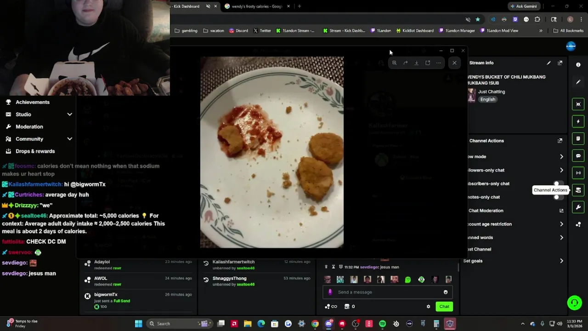
Task: Expand Slow mode settings arrow
Action: 561,157
